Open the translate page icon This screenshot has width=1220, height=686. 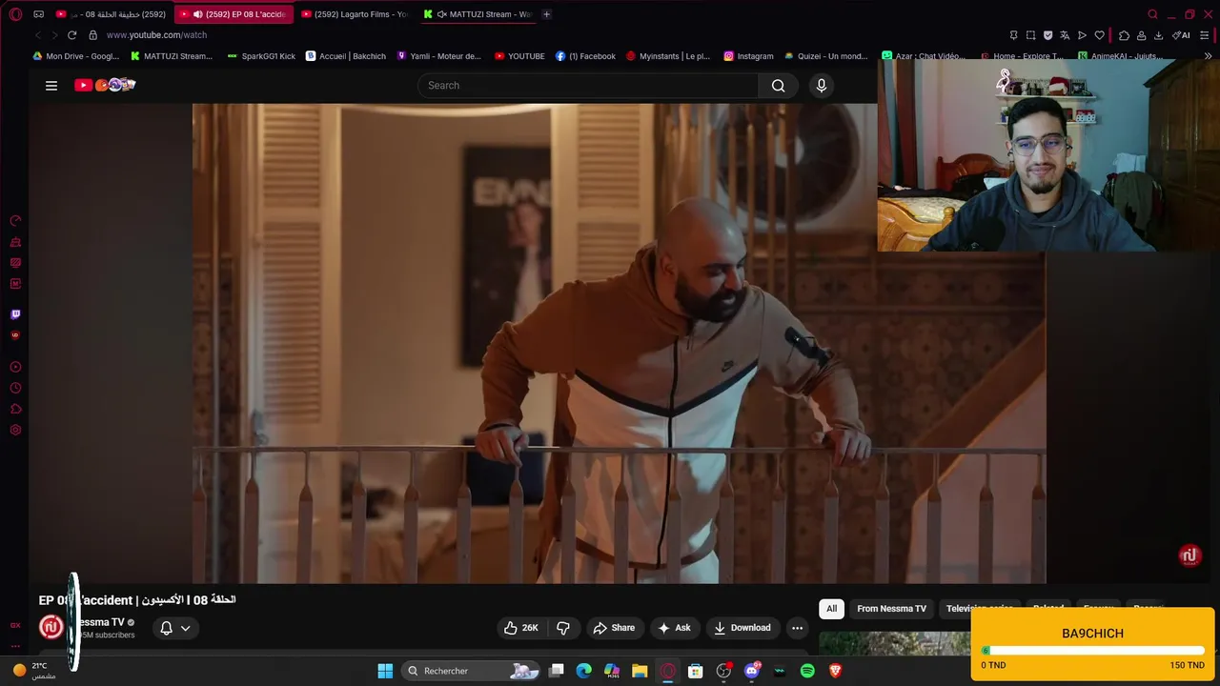coord(1065,35)
